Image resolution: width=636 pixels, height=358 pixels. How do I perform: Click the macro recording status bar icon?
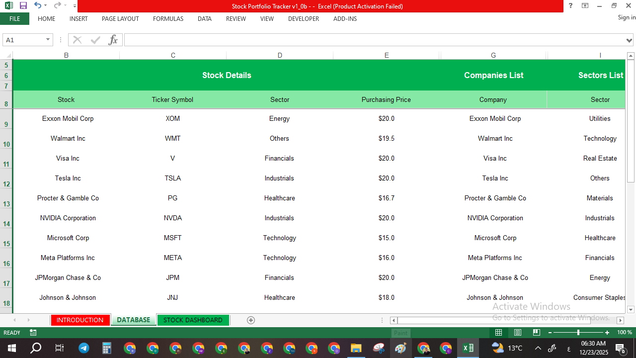(x=33, y=333)
